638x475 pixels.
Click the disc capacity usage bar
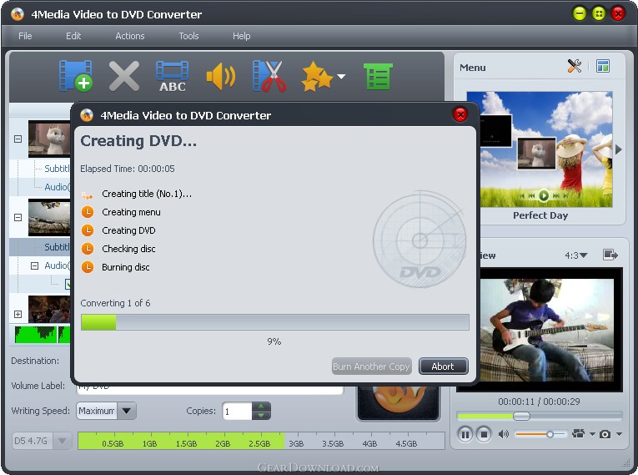tap(261, 441)
